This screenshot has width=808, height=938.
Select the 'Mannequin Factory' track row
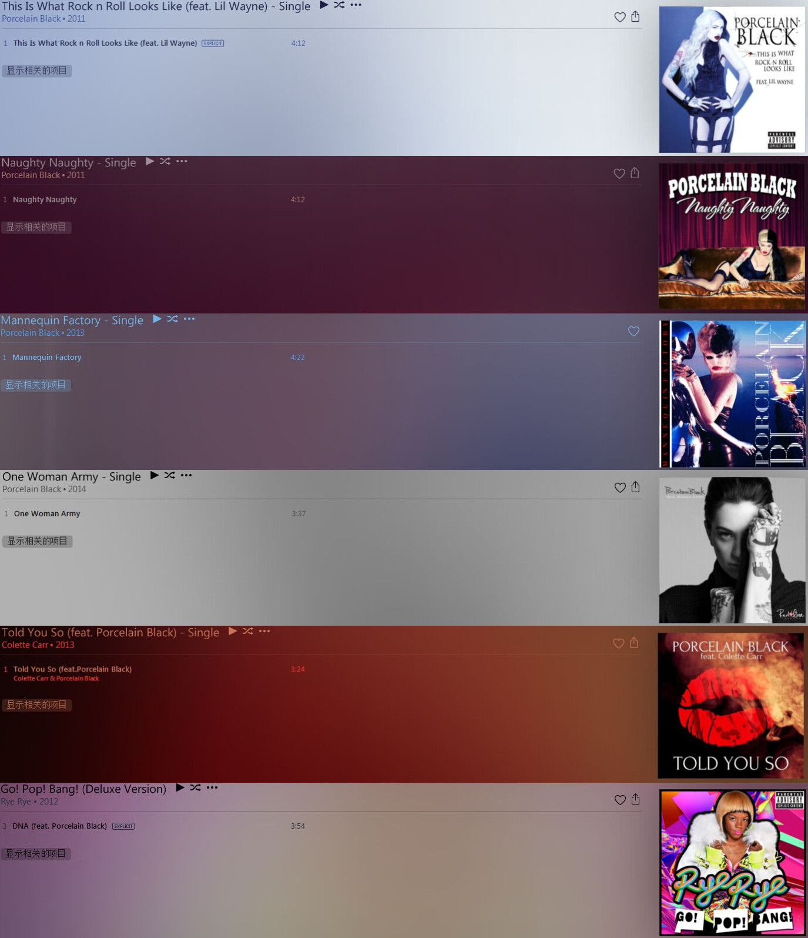(153, 357)
